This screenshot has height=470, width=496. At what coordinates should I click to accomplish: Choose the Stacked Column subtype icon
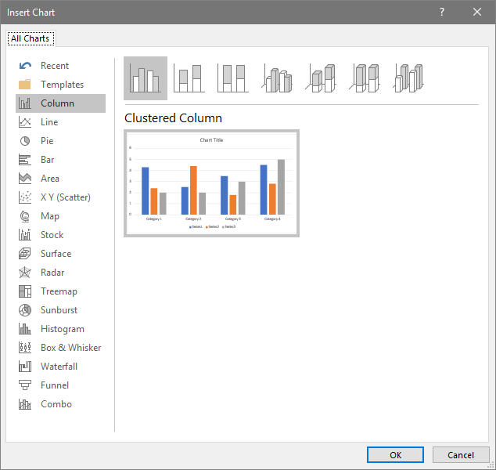189,78
